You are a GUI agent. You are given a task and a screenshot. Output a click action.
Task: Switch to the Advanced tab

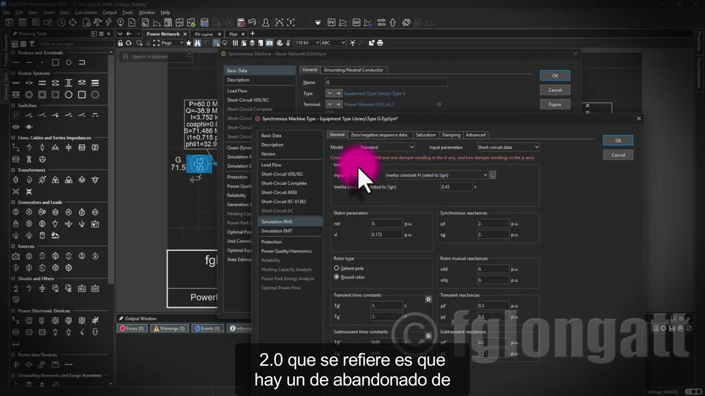[475, 135]
